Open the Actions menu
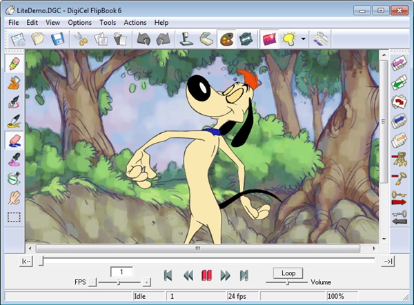414x305 pixels. coord(135,23)
